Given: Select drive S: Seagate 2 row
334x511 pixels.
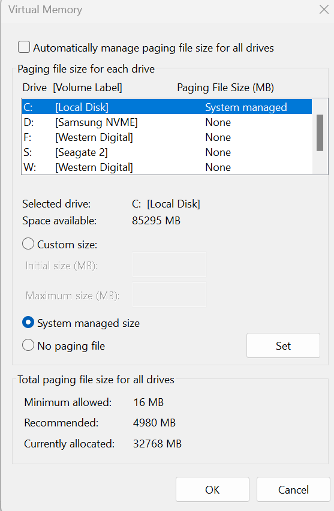Looking at the screenshot, I should (167, 152).
